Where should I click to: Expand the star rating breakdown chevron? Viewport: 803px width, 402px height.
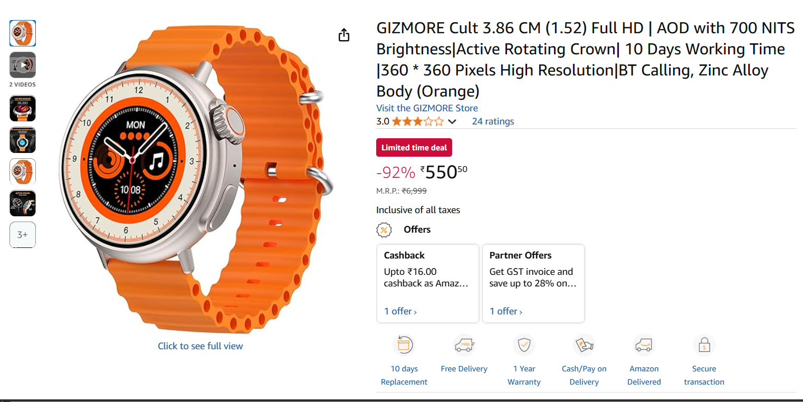point(452,122)
